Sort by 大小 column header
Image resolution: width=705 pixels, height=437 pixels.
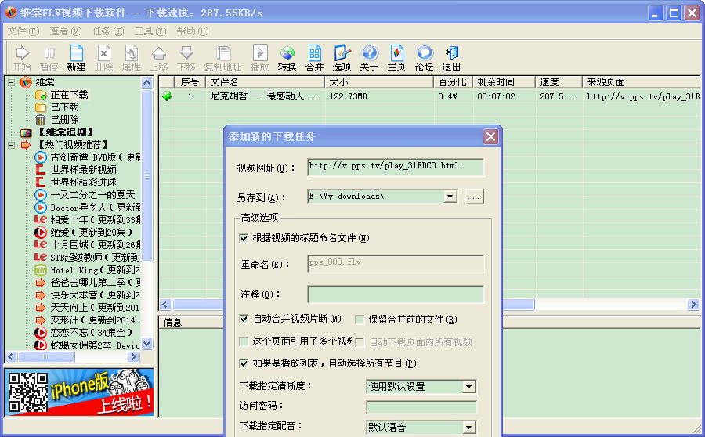[x=379, y=81]
